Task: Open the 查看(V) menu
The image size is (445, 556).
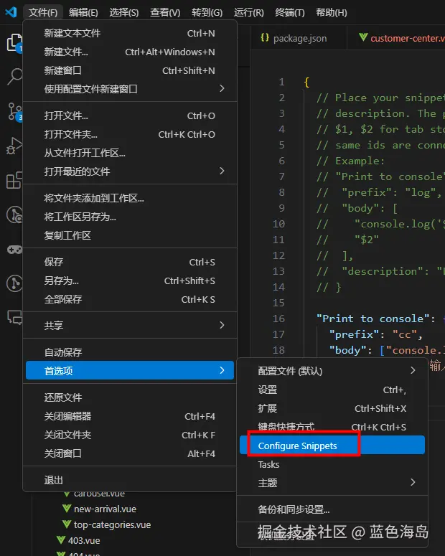Action: pos(165,13)
